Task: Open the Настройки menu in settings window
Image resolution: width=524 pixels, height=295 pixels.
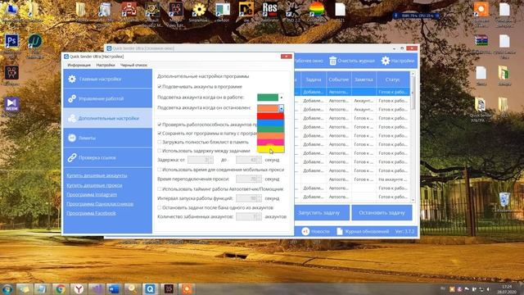Action: [x=106, y=66]
